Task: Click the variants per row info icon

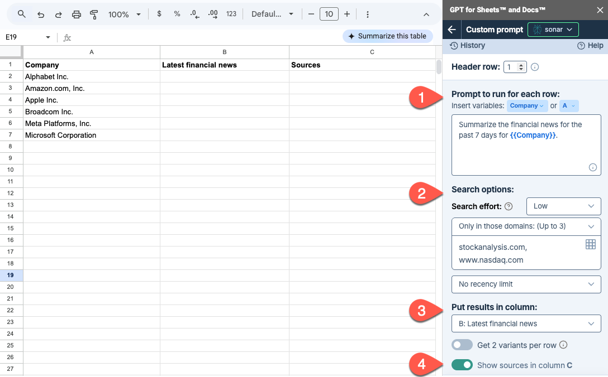Action: tap(563, 345)
